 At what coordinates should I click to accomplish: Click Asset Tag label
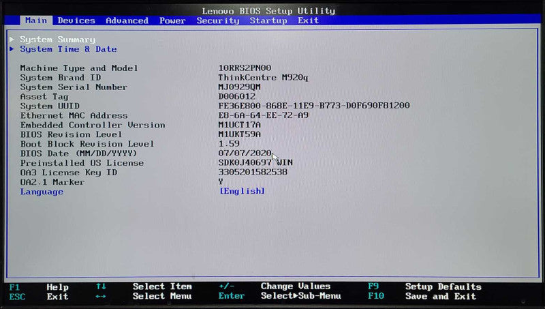[44, 96]
